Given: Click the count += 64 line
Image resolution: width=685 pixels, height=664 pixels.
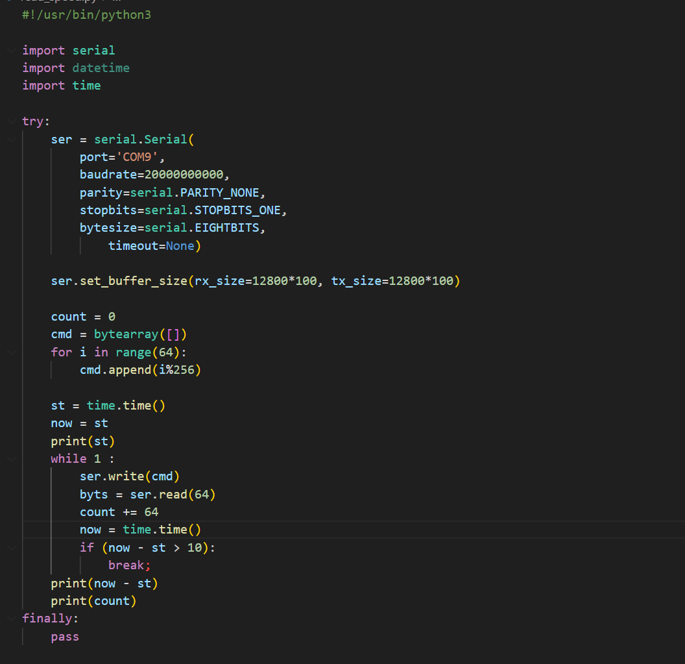Looking at the screenshot, I should tap(119, 512).
